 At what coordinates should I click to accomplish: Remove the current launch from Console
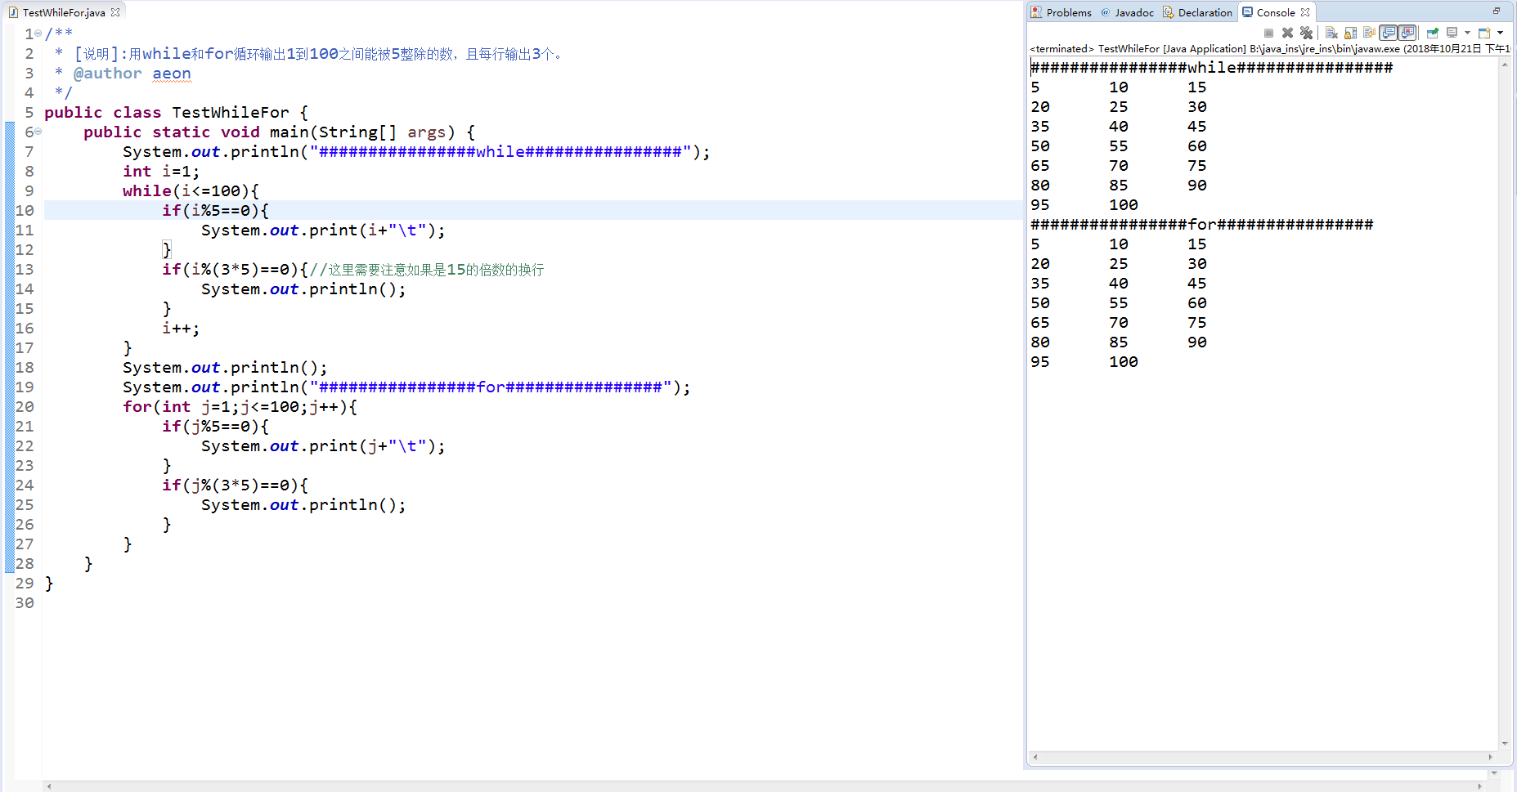[x=1287, y=33]
